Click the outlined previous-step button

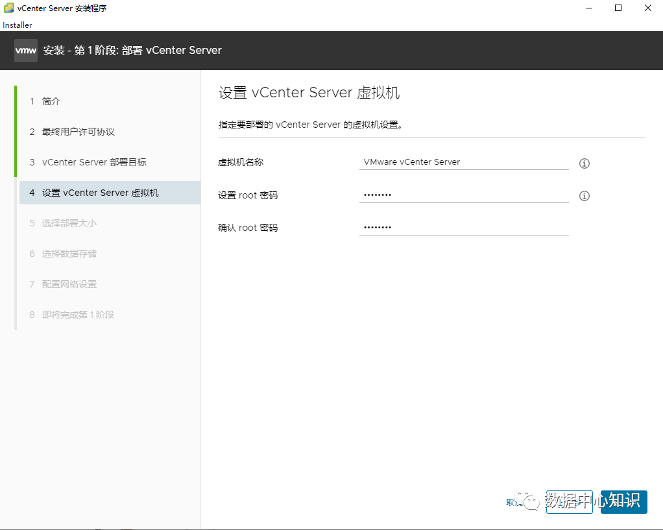[x=569, y=502]
